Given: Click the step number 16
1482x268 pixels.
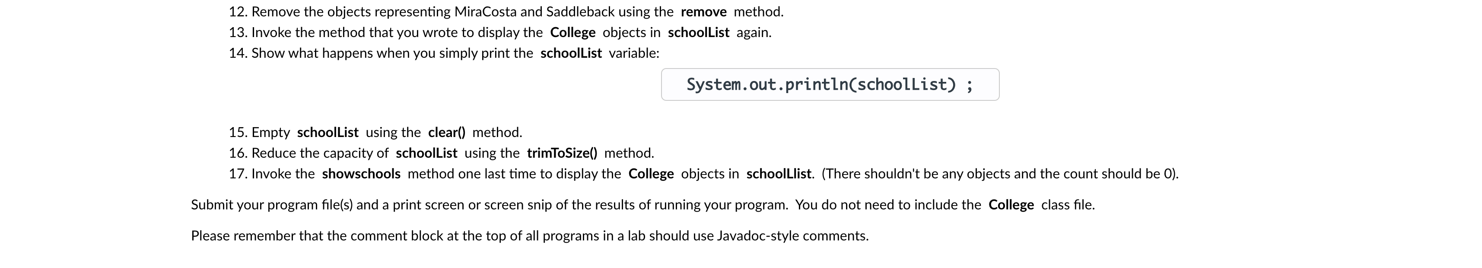Looking at the screenshot, I should 238,153.
